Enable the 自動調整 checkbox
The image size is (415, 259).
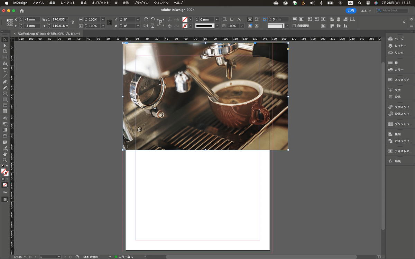[x=294, y=26]
